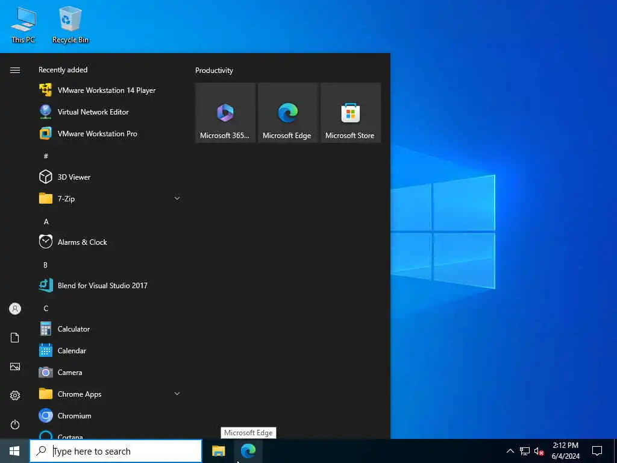The image size is (617, 463).
Task: Expand the Start menu hamburger icon
Action: click(15, 70)
